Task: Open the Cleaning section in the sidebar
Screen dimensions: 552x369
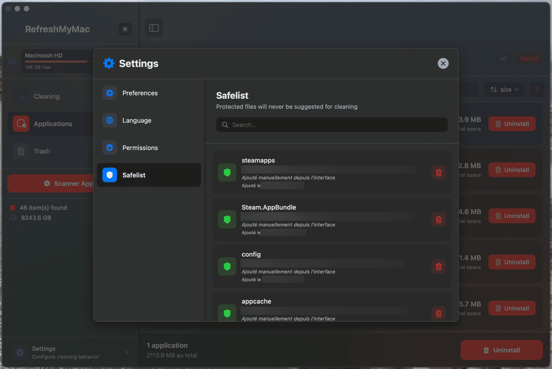Action: pos(46,96)
